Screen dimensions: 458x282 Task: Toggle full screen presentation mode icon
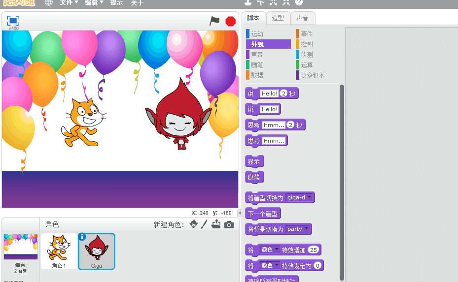tap(13, 21)
